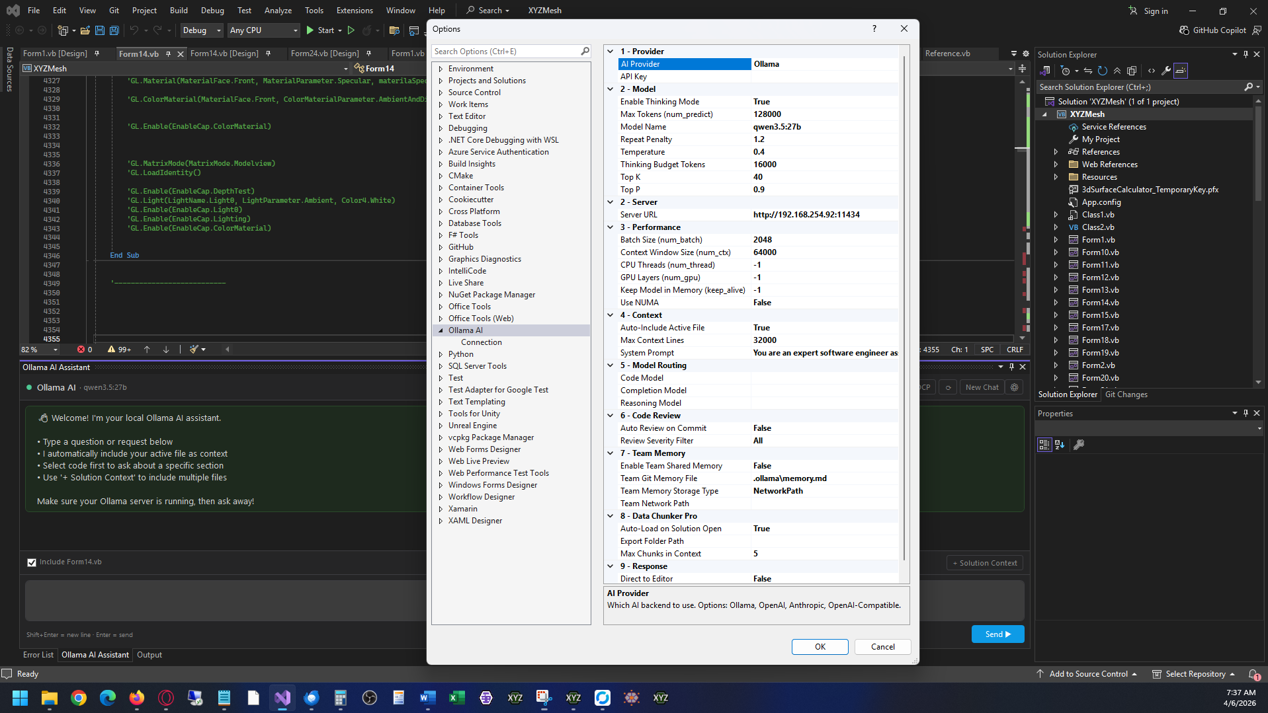
Task: Click the Send button in Ollama assistant
Action: 998,634
